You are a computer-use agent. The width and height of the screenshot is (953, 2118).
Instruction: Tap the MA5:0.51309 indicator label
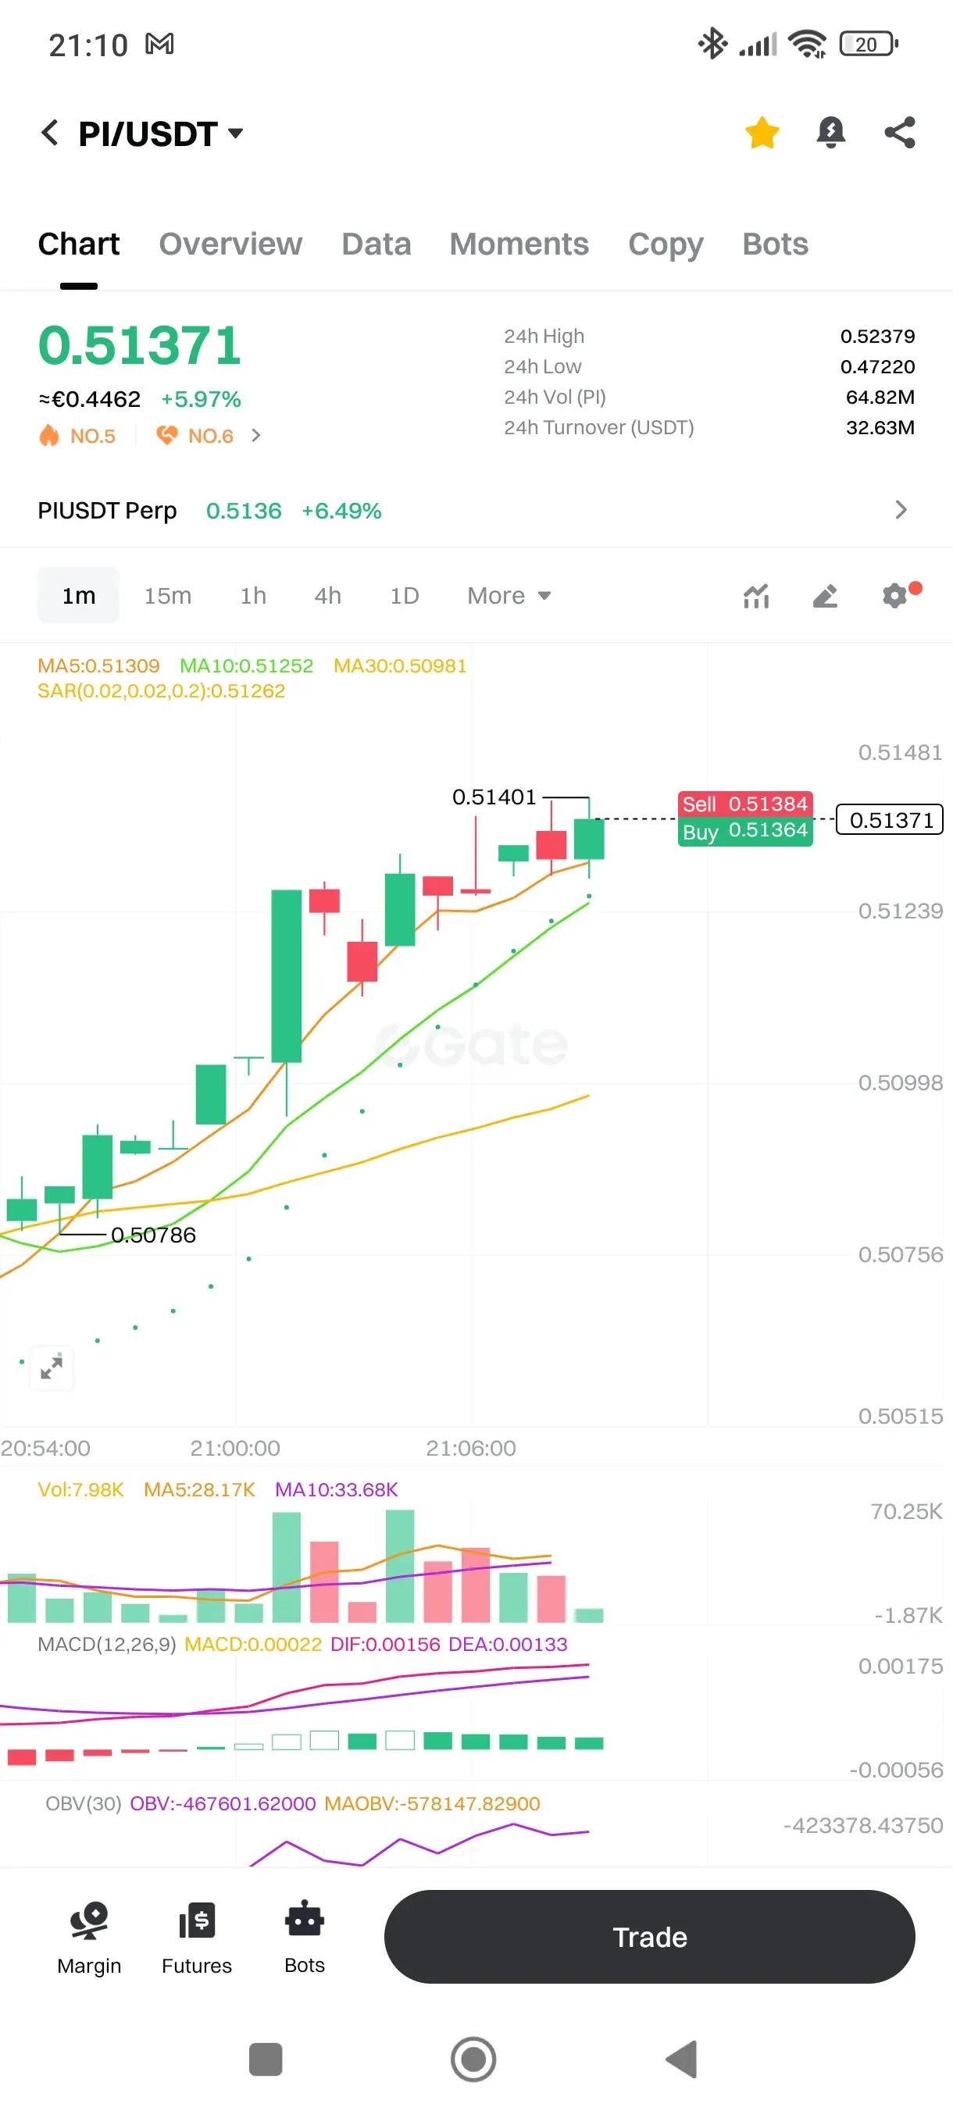click(98, 666)
